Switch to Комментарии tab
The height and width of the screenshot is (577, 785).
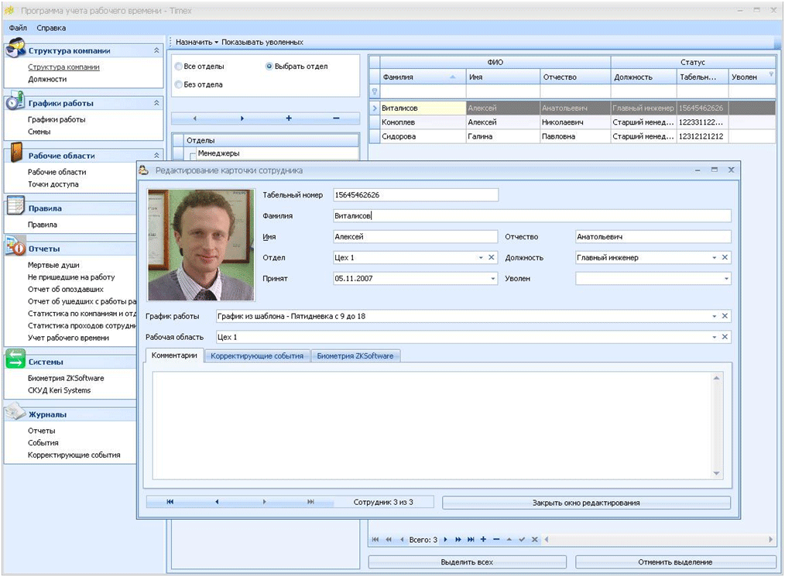tap(174, 355)
